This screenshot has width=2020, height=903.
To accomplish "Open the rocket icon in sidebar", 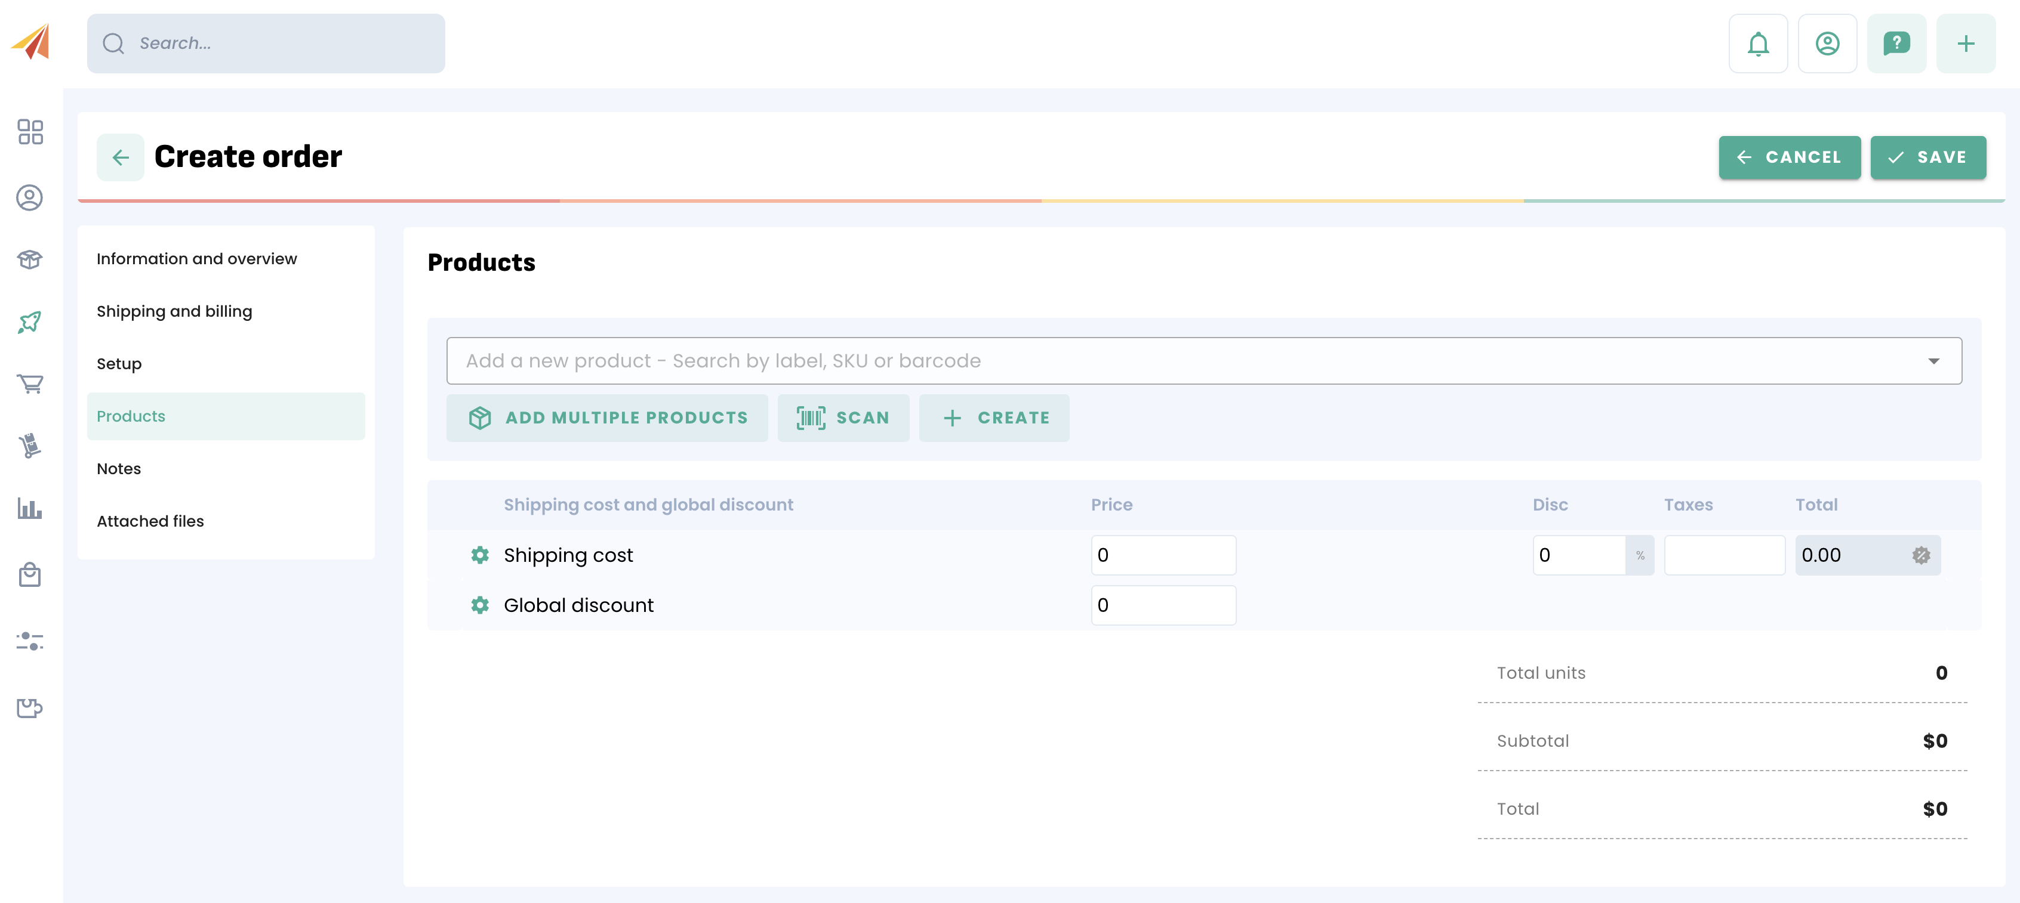I will [30, 322].
